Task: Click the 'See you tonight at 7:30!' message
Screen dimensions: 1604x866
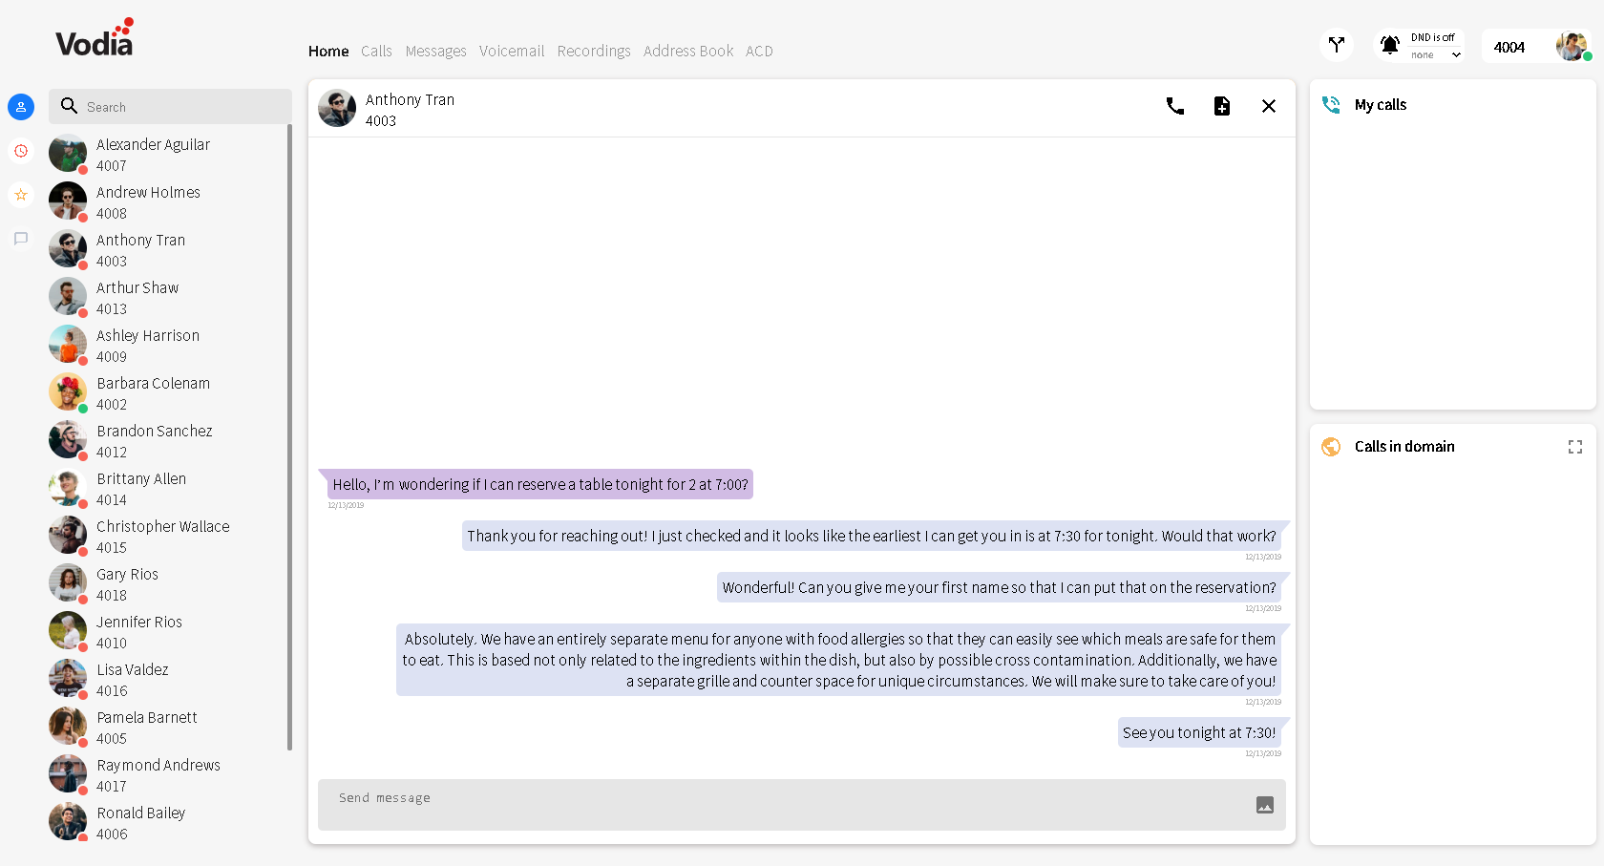Action: (x=1199, y=732)
